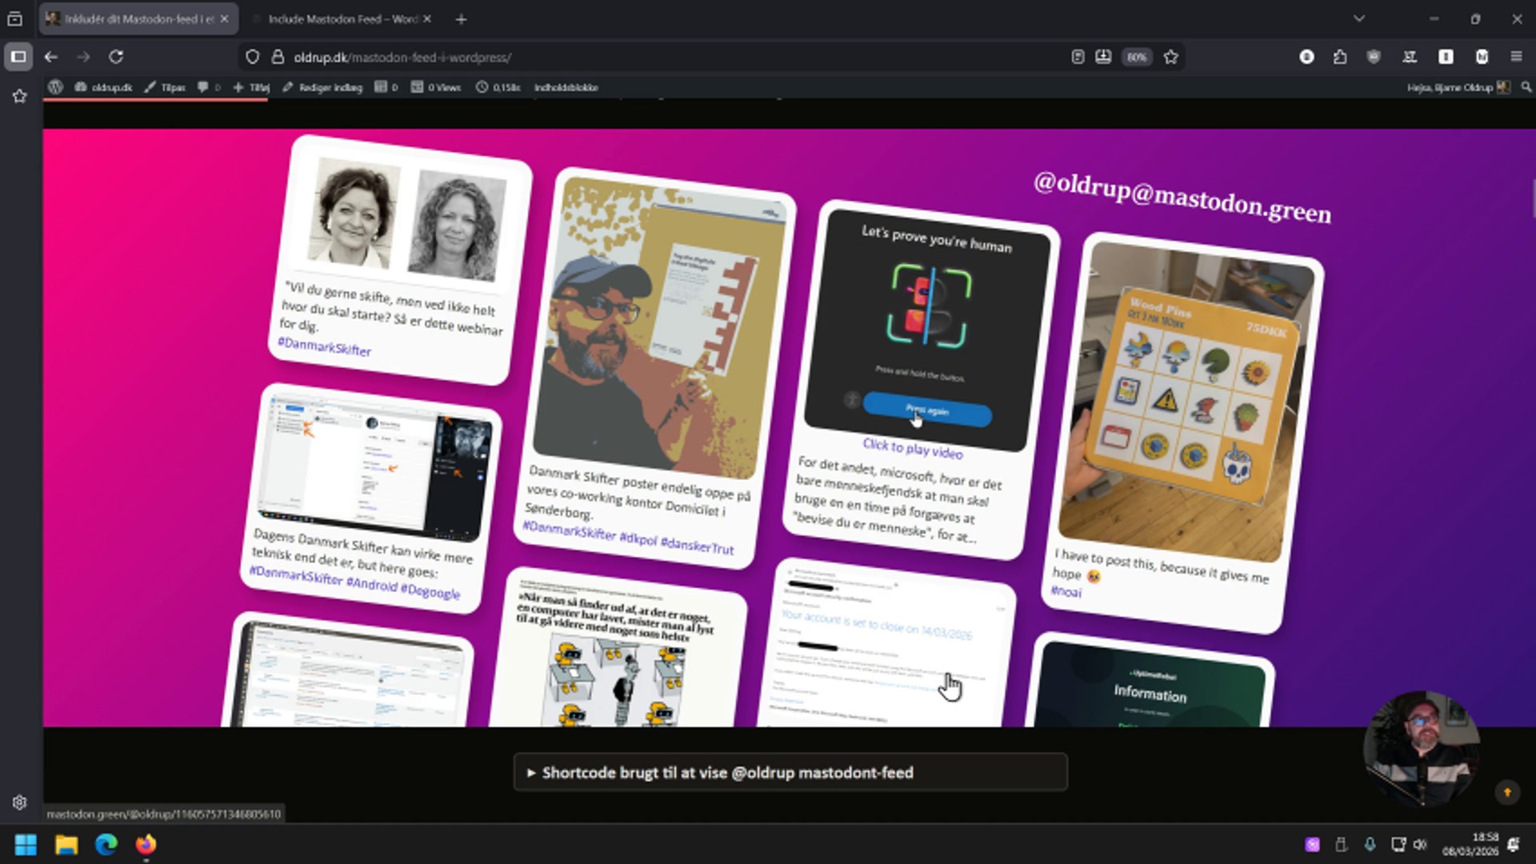Toggle the Firefox sidebar button
The width and height of the screenshot is (1536, 864).
tap(18, 57)
